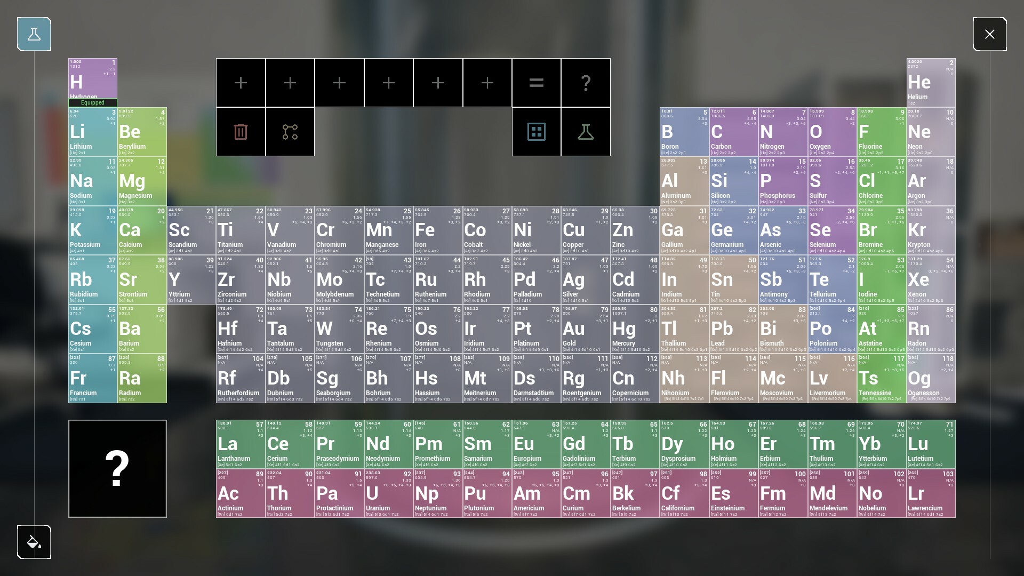Open the grid view icon
Image resolution: width=1024 pixels, height=576 pixels.
pyautogui.click(x=536, y=131)
